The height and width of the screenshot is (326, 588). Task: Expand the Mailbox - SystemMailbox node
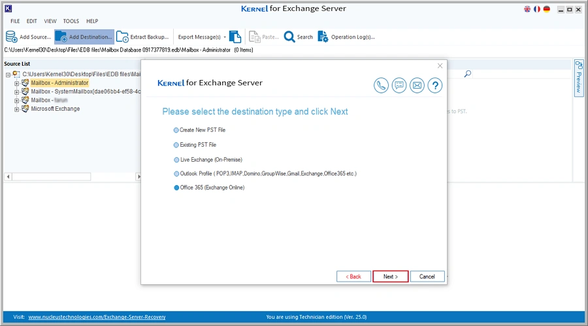coord(16,92)
